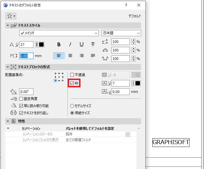204x169 pixels.
Task: Click the 既存 status value
Action: click(69, 134)
